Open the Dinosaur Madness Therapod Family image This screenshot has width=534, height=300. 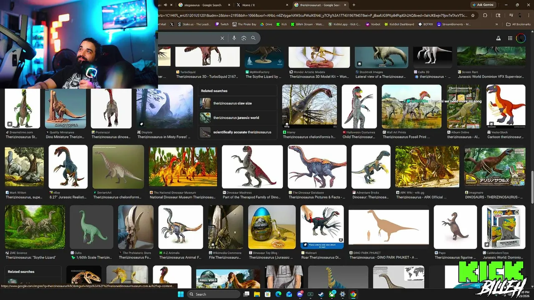coord(252,167)
